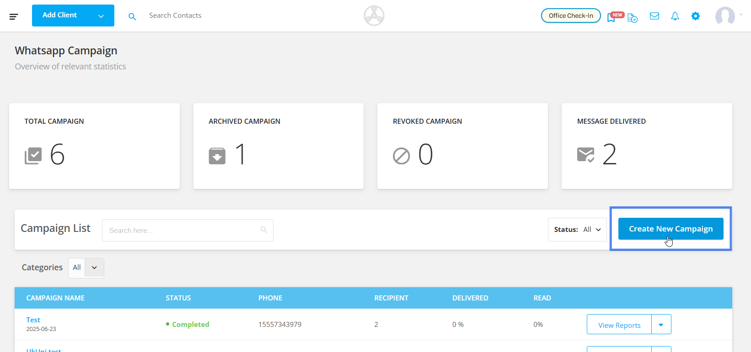Screen dimensions: 751x352
Task: Focus the Search Contacts field
Action: [175, 16]
